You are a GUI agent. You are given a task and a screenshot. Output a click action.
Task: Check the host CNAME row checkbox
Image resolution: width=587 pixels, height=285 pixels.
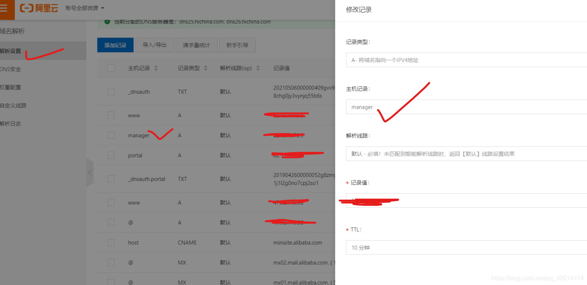(111, 242)
